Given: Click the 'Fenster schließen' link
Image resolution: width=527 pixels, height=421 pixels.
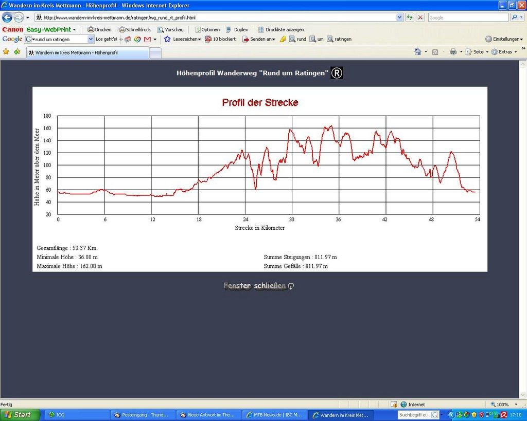Looking at the screenshot, I should pyautogui.click(x=258, y=286).
